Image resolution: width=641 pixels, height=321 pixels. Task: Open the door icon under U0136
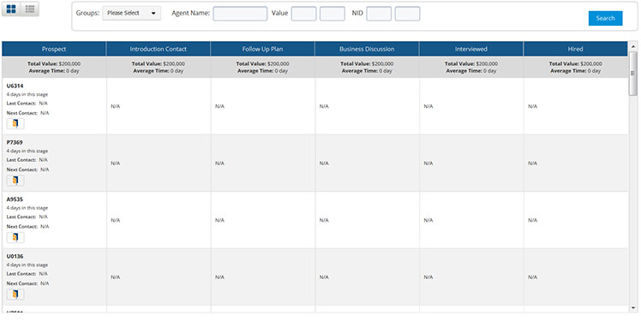(x=15, y=294)
